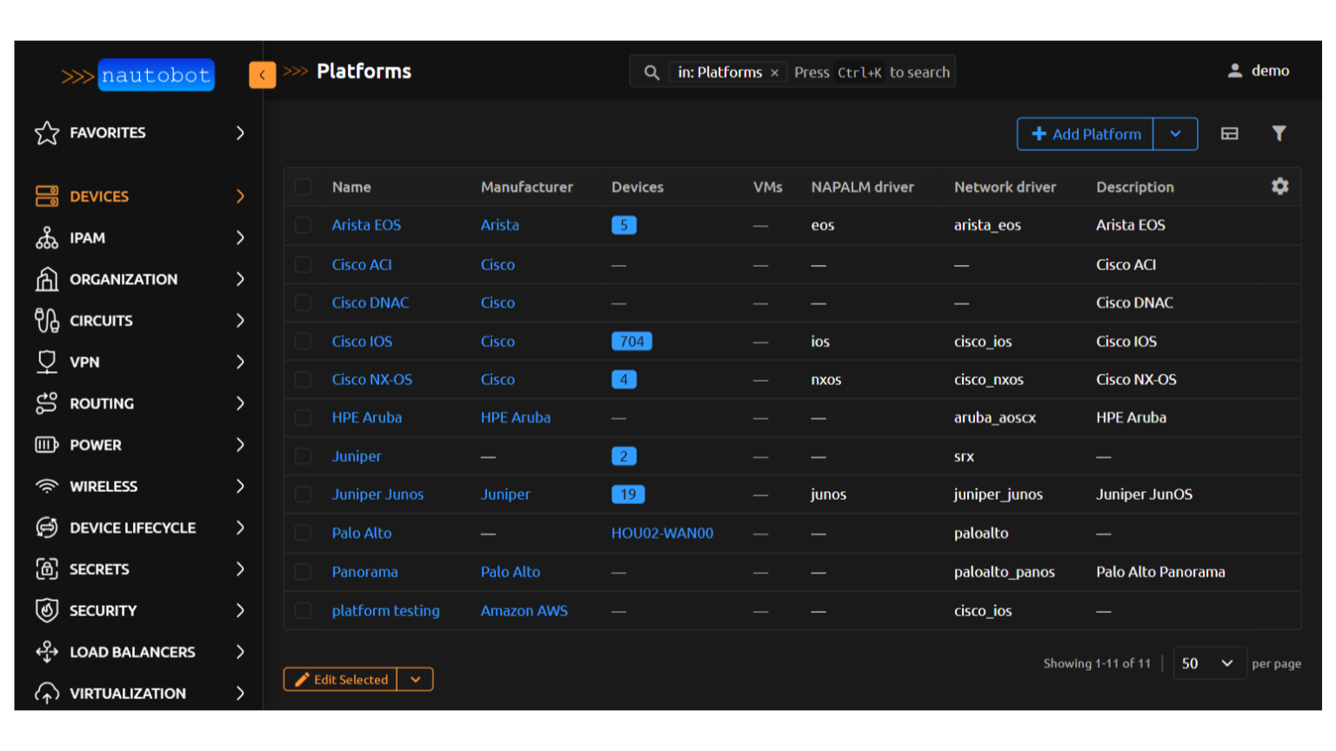Screen dimensions: 1336x751
Task: Select the Arista EOS row checkbox
Action: tap(303, 225)
